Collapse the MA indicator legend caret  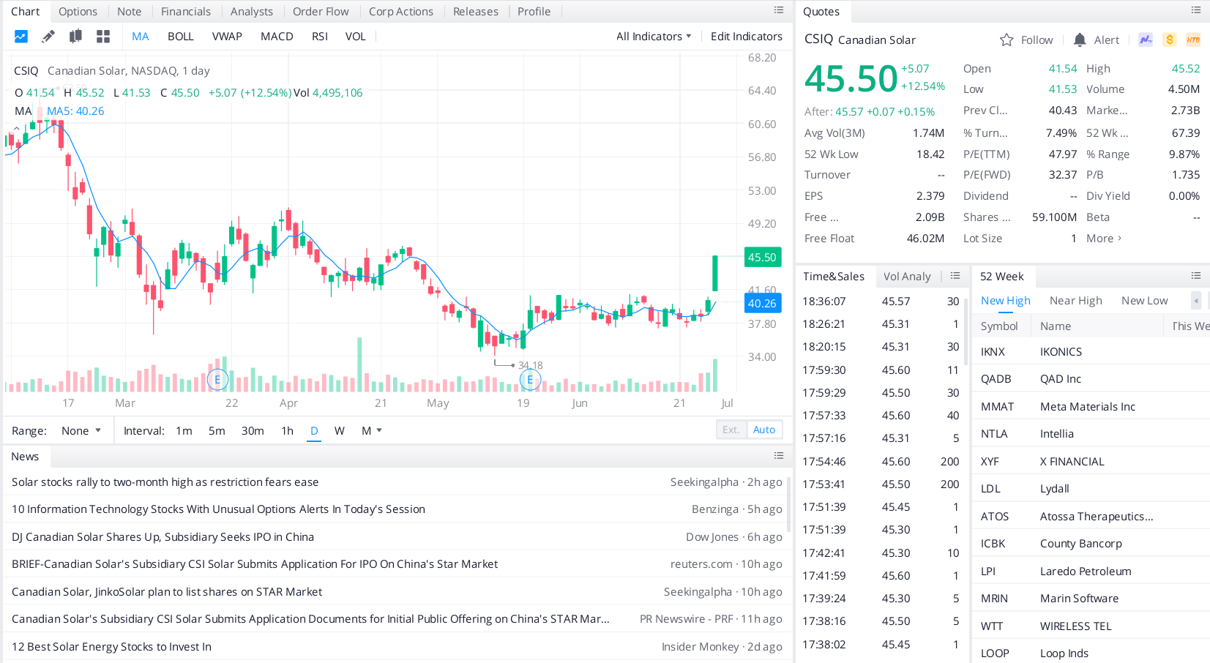(x=16, y=128)
